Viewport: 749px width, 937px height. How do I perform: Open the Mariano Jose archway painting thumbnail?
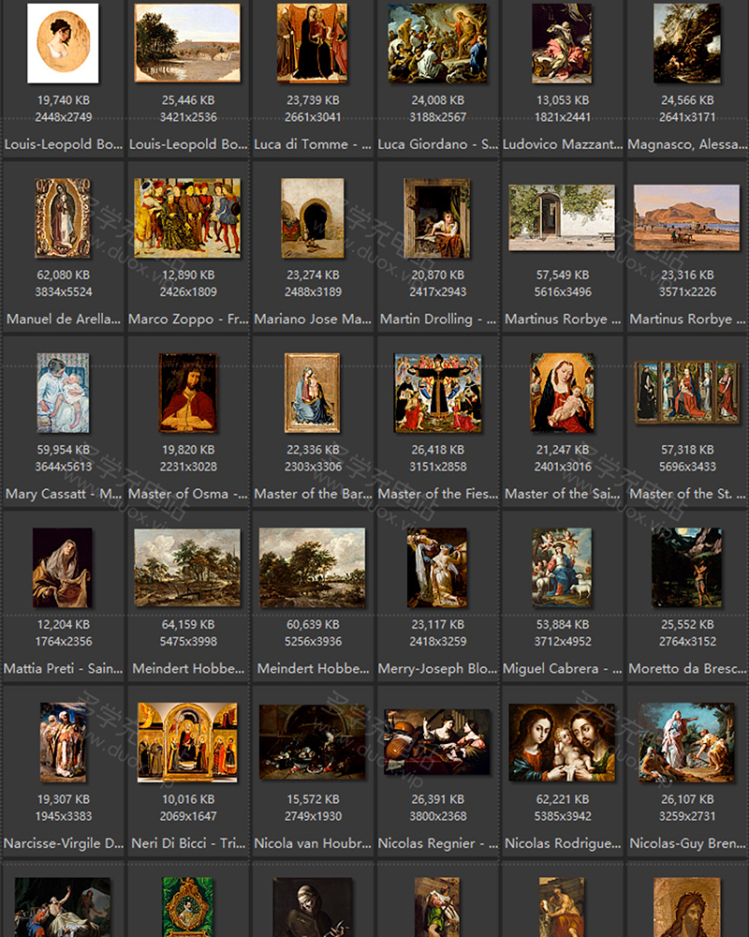click(312, 218)
